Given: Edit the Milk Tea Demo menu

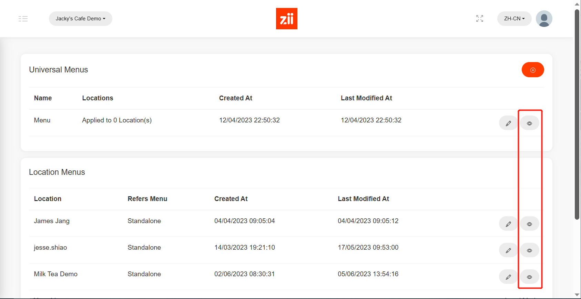Looking at the screenshot, I should (x=508, y=277).
